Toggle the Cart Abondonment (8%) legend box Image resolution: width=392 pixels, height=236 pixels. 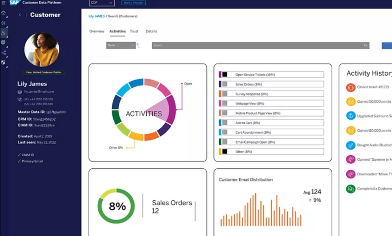(225, 132)
